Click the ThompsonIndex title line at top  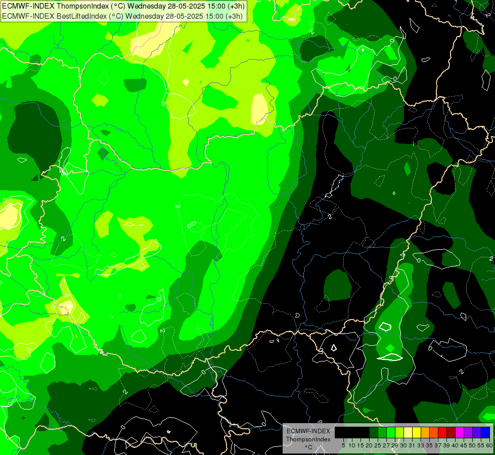(123, 6)
